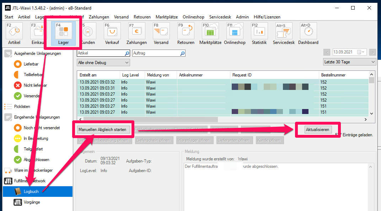Sort by the Erstellt am column header
The width and height of the screenshot is (381, 211).
point(98,75)
